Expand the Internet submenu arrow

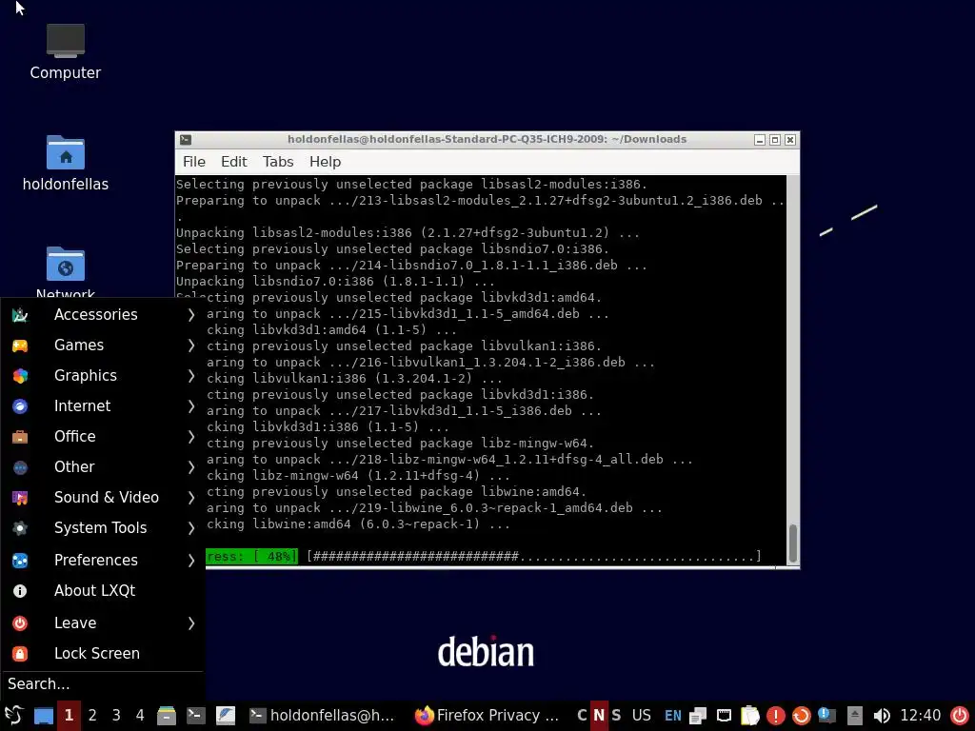[x=190, y=406]
